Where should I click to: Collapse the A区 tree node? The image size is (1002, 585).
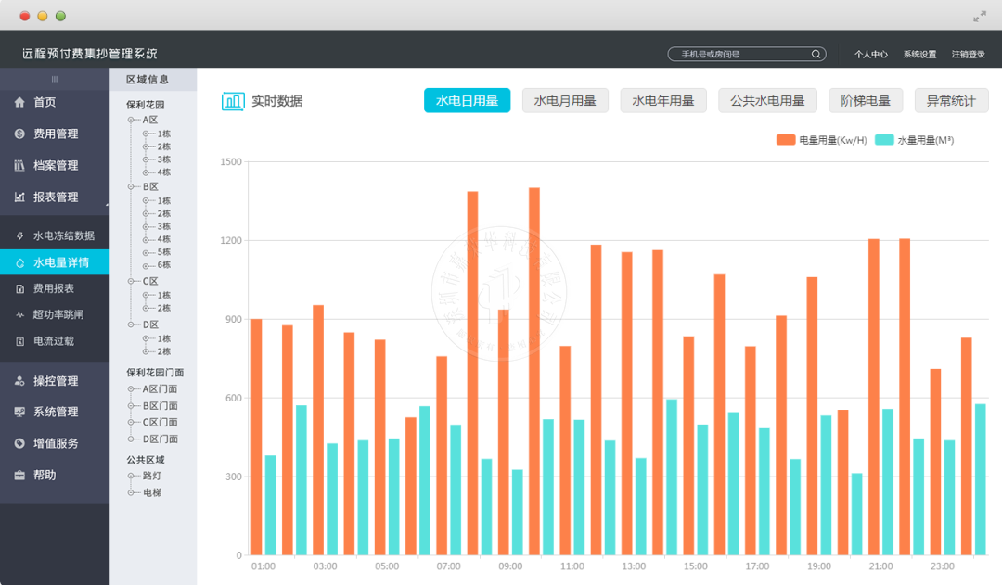[131, 121]
